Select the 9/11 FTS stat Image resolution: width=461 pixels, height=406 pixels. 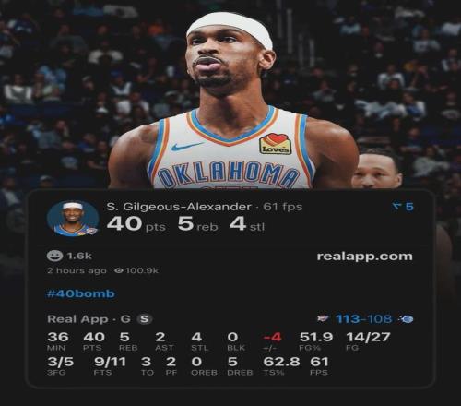pos(110,366)
